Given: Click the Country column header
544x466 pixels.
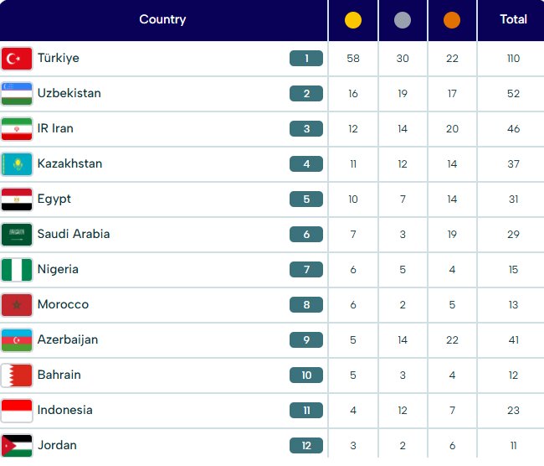Looking at the screenshot, I should 162,19.
